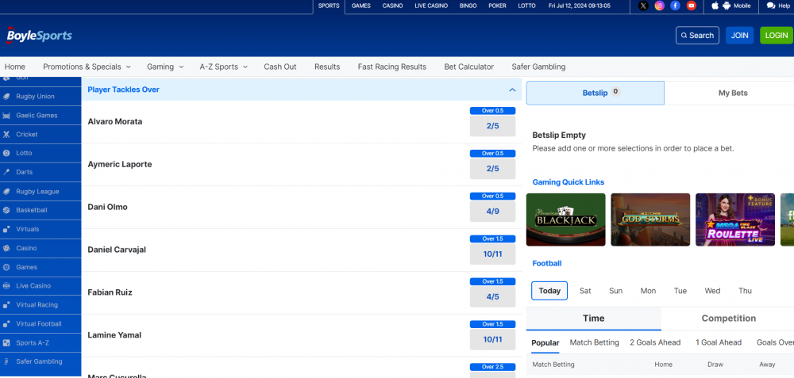794x378 pixels.
Task: Click the Search button
Action: tap(697, 36)
